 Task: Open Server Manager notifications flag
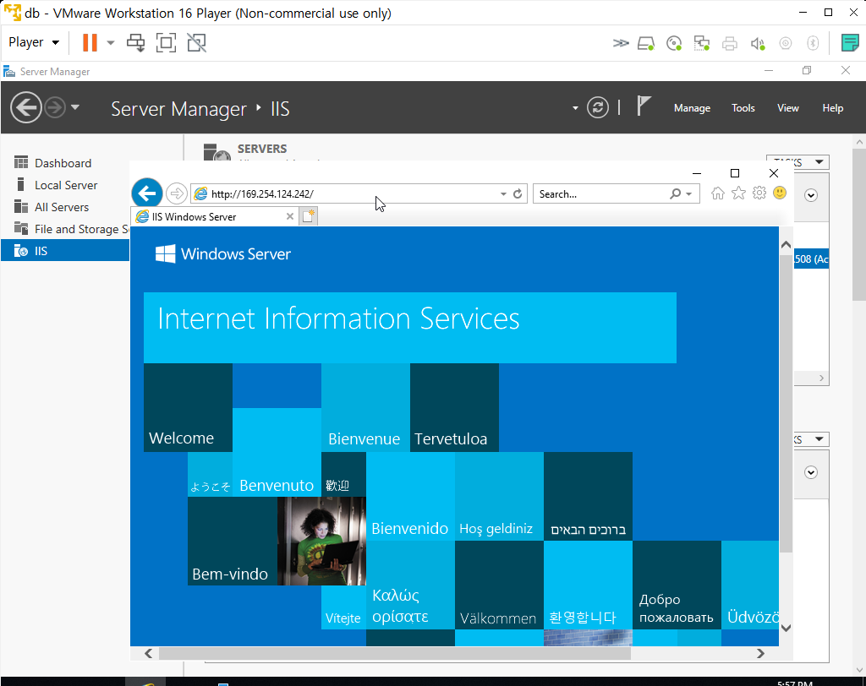click(643, 106)
